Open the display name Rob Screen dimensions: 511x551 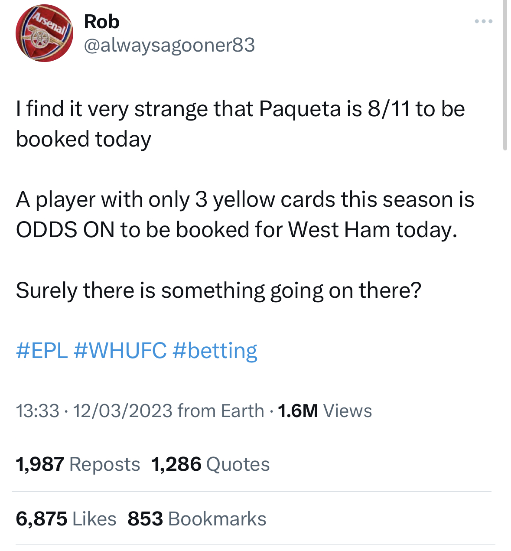[x=101, y=21]
